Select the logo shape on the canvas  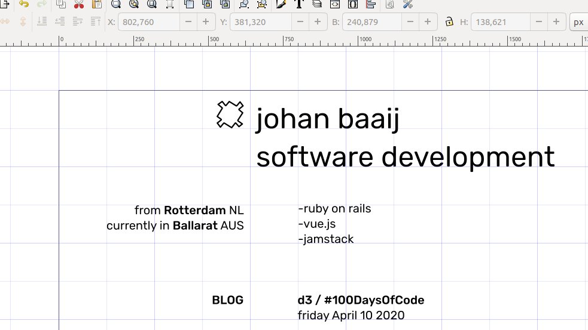tap(230, 115)
